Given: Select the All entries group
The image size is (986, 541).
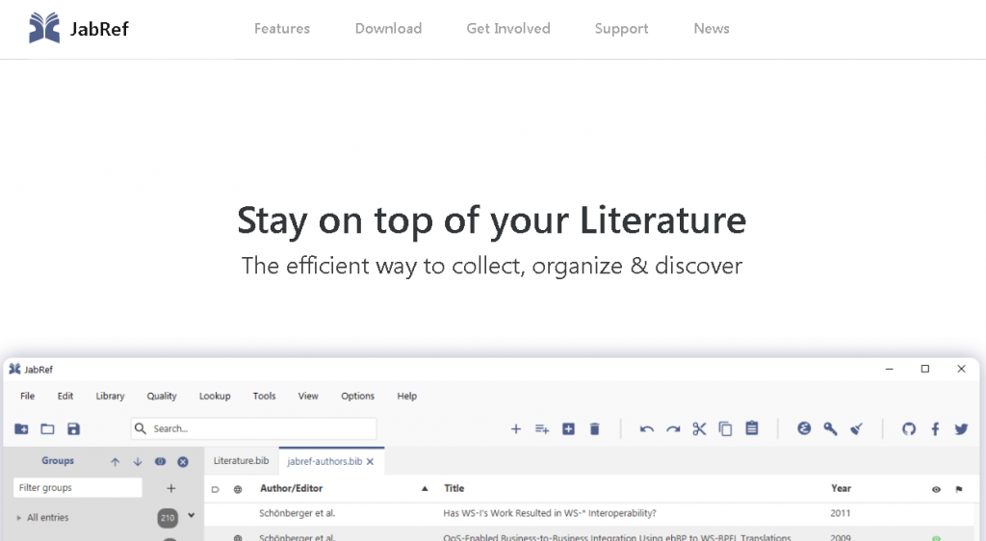Looking at the screenshot, I should [48, 518].
